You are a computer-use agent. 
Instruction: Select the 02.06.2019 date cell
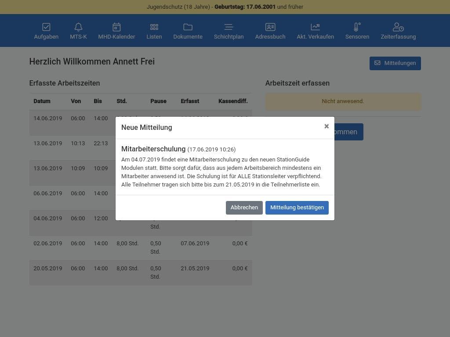[x=47, y=243]
